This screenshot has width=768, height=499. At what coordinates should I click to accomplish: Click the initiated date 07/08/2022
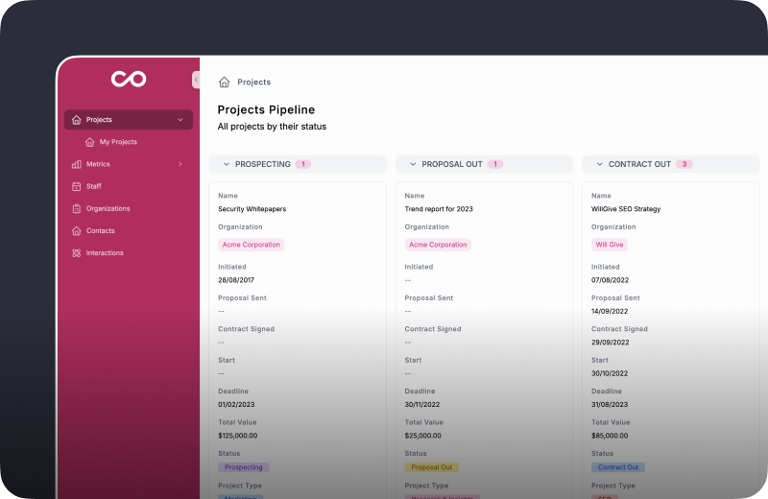coord(610,280)
